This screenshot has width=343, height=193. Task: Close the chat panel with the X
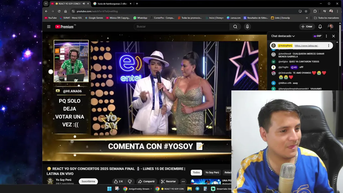[333, 36]
